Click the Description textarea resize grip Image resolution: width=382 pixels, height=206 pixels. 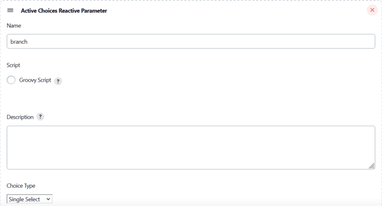372,166
